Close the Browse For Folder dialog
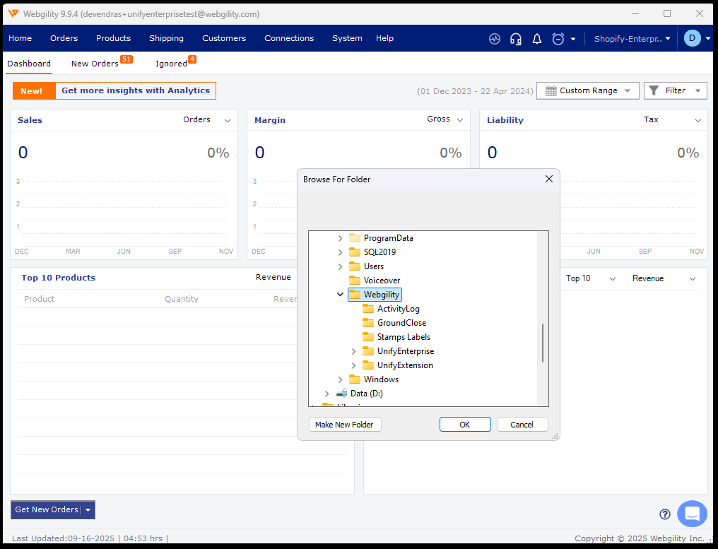718x549 pixels. 549,179
